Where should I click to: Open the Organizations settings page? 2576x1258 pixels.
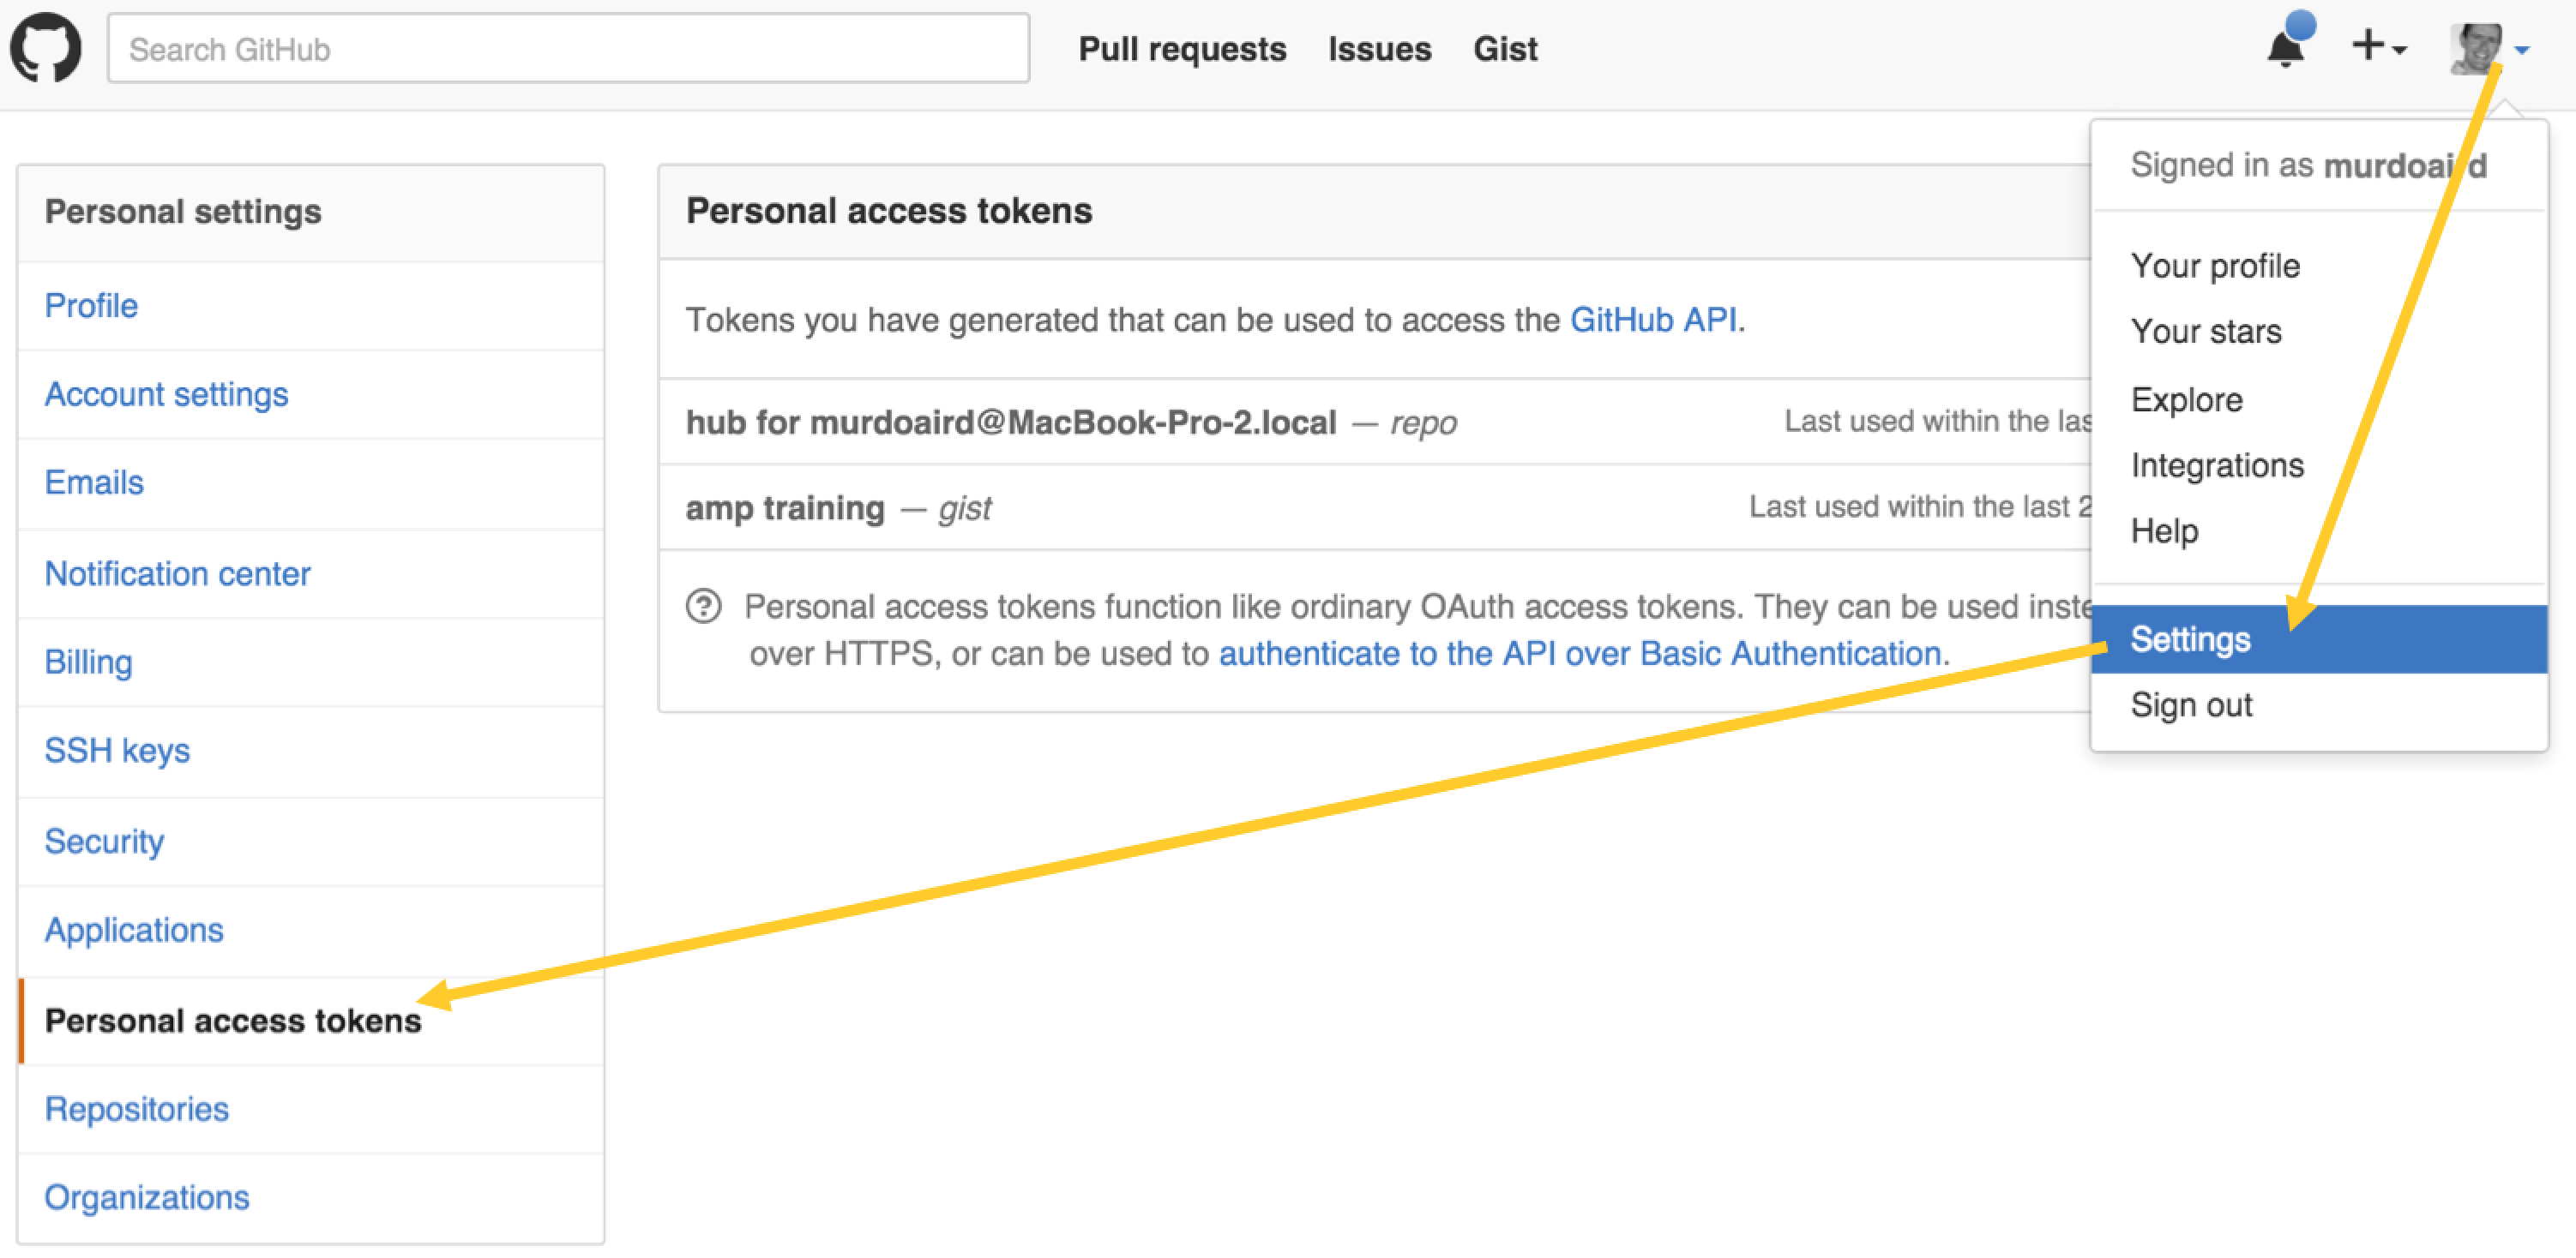(x=146, y=1196)
